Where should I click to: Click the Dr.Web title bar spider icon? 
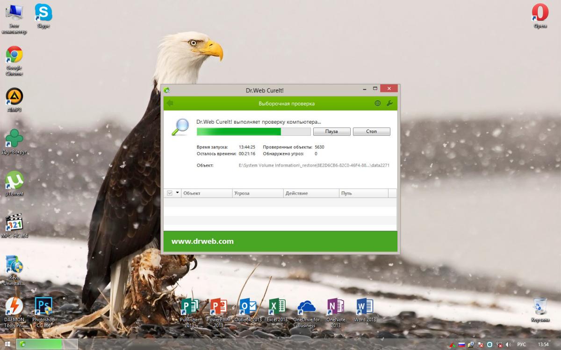pyautogui.click(x=167, y=90)
